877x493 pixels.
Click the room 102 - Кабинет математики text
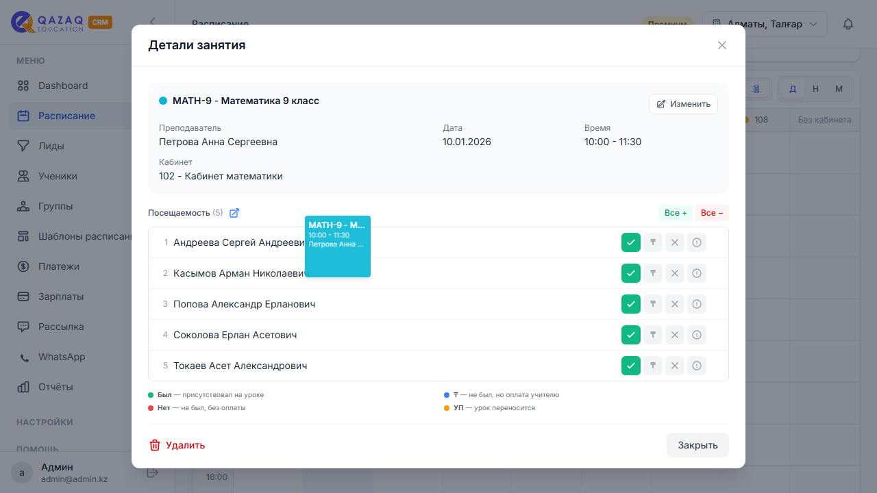point(221,176)
